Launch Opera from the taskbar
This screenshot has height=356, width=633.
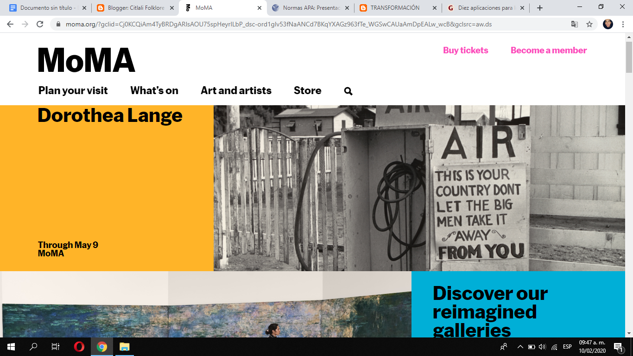[79, 347]
